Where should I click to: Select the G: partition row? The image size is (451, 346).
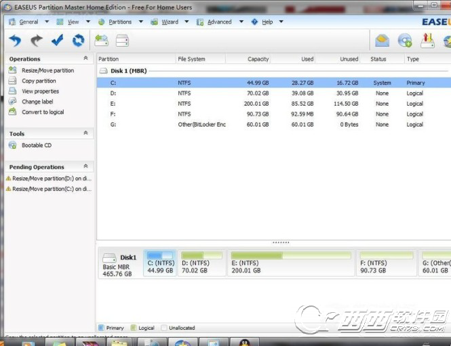tap(274, 125)
